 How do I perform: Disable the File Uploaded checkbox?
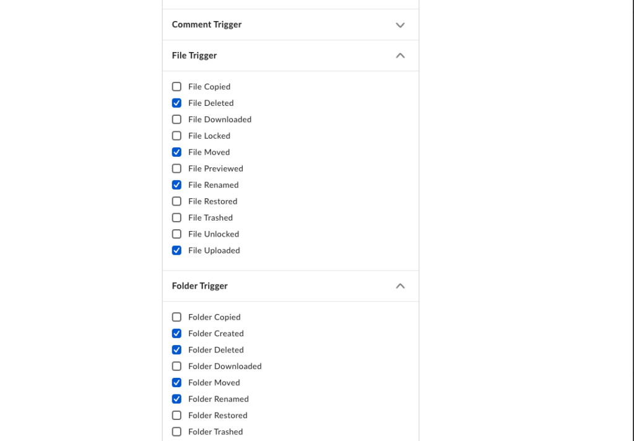[177, 251]
